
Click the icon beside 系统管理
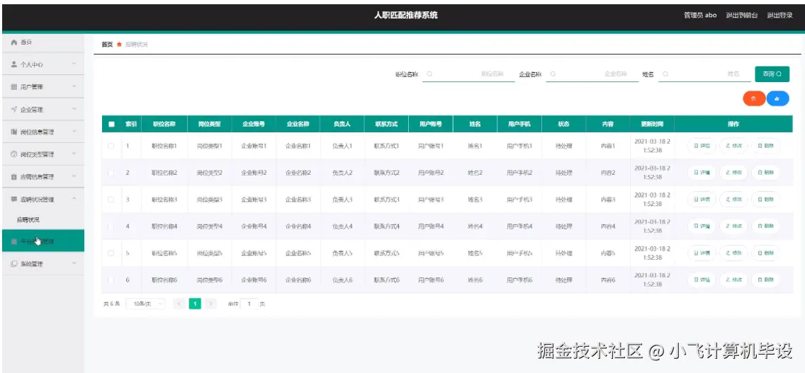point(14,264)
